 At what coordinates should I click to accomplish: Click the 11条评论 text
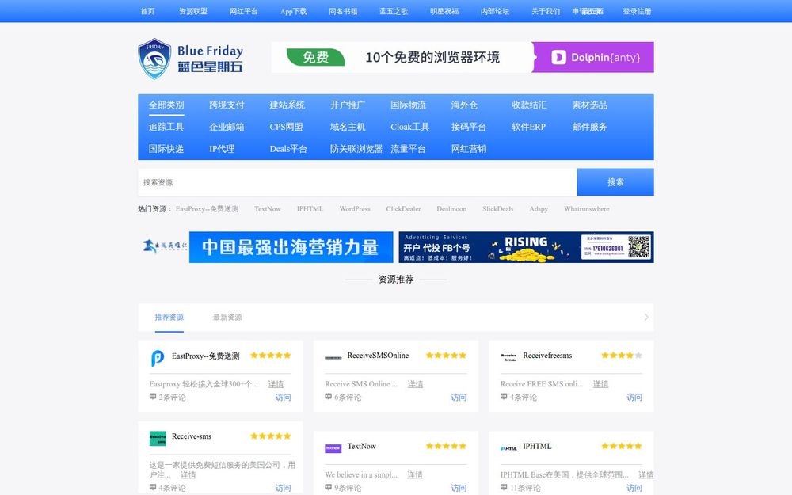pyautogui.click(x=525, y=488)
